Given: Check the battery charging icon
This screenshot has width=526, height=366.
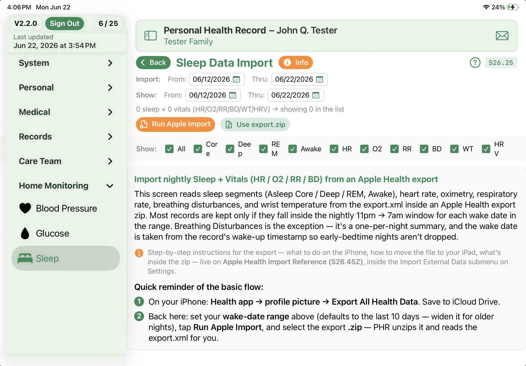Looking at the screenshot, I should point(513,7).
